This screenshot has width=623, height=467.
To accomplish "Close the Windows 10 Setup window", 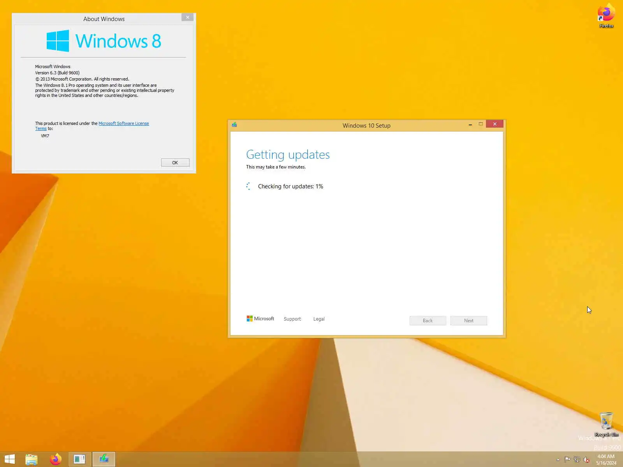I will (495, 124).
